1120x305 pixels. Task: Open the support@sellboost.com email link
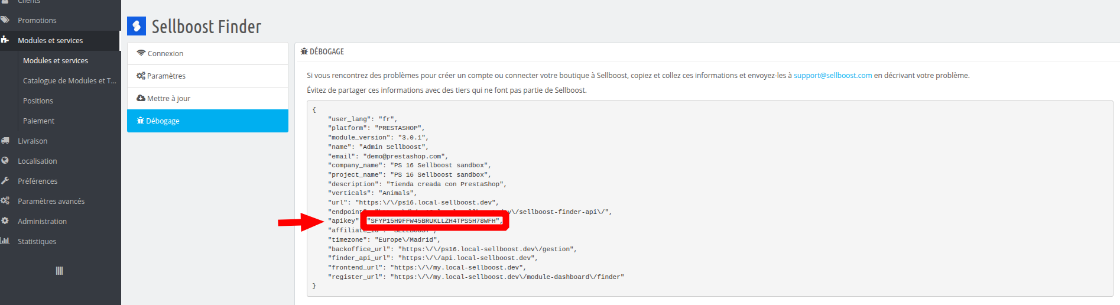click(x=833, y=76)
